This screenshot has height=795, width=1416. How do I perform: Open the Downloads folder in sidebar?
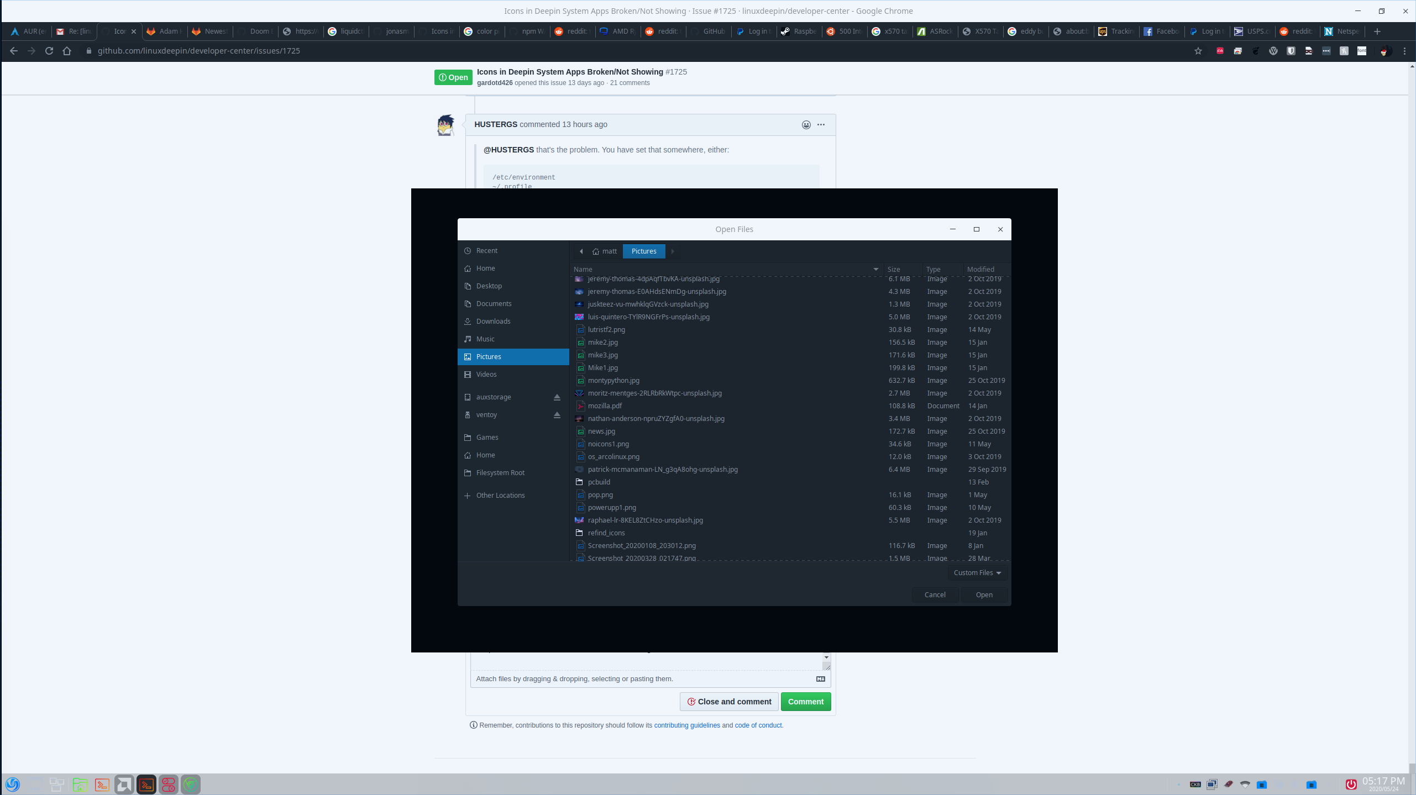(492, 321)
